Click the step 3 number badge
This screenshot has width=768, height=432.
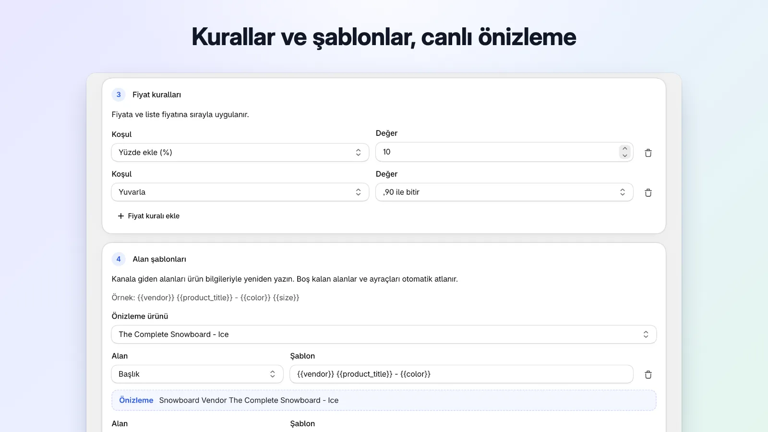pyautogui.click(x=119, y=95)
